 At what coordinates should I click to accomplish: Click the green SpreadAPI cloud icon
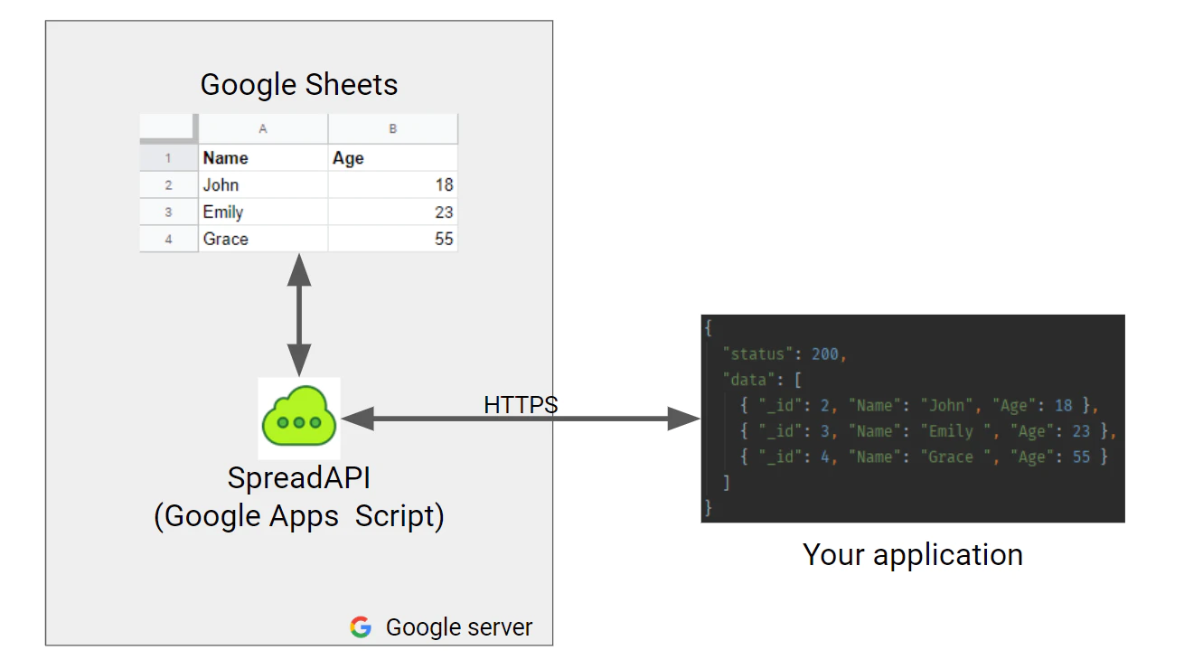click(x=298, y=418)
